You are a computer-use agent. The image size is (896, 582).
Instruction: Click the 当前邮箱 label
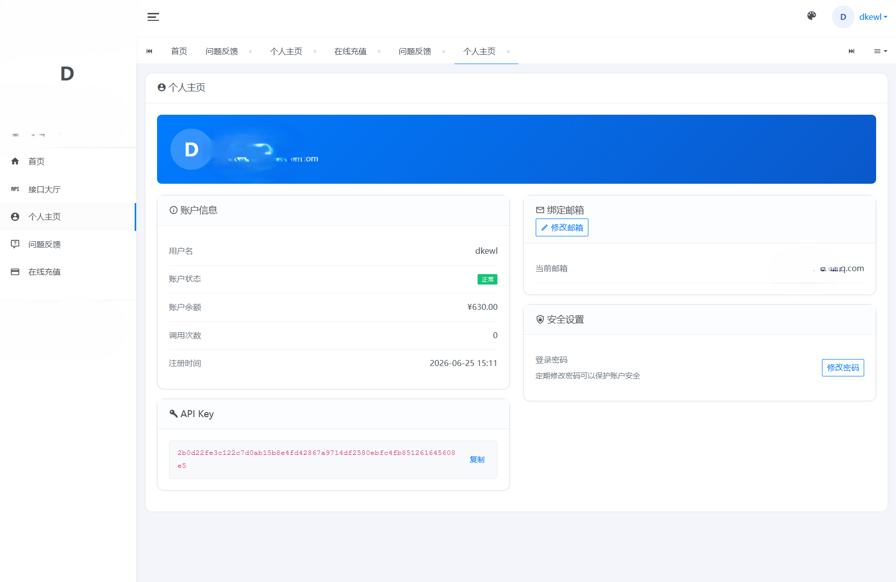pos(552,268)
